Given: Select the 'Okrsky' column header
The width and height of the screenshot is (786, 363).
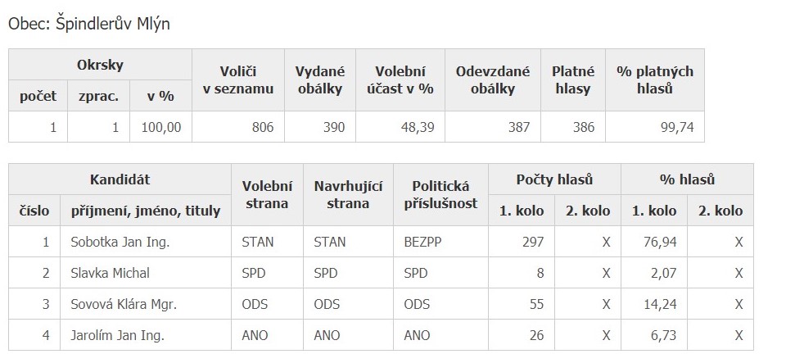Looking at the screenshot, I should pos(100,65).
